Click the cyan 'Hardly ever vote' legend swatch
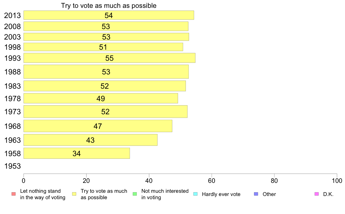The height and width of the screenshot is (214, 345). (x=195, y=194)
